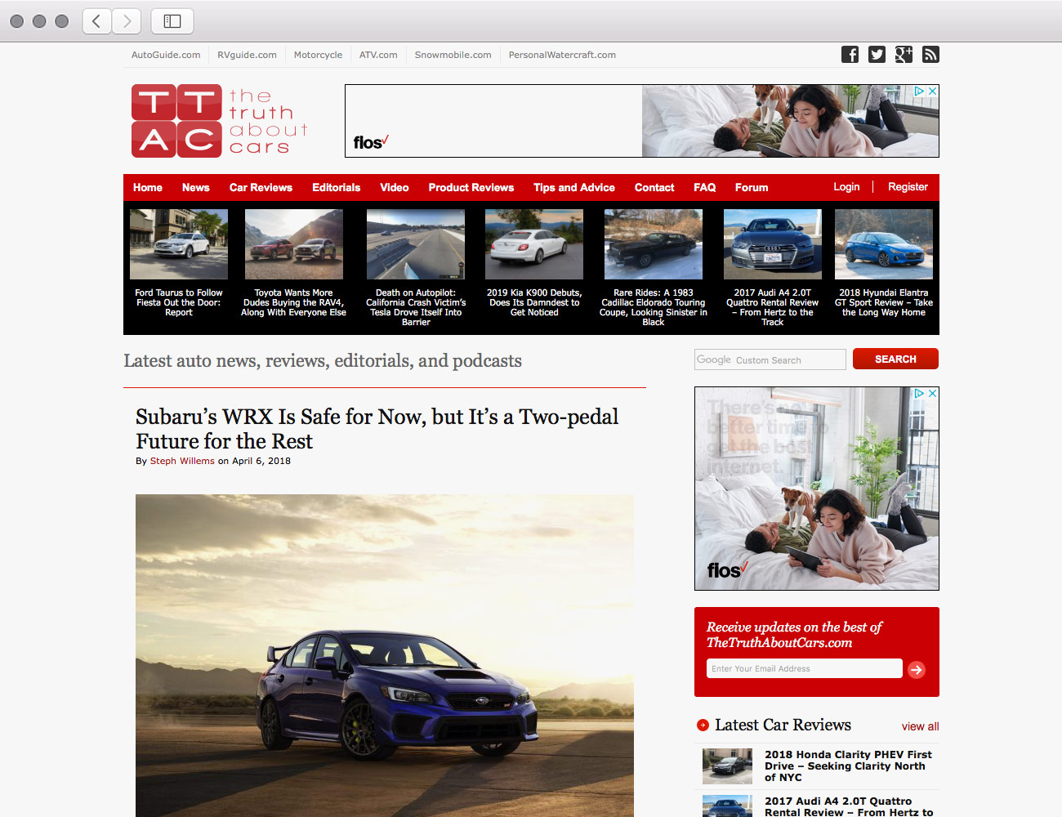Click the Login link
The height and width of the screenshot is (817, 1062).
coord(846,187)
